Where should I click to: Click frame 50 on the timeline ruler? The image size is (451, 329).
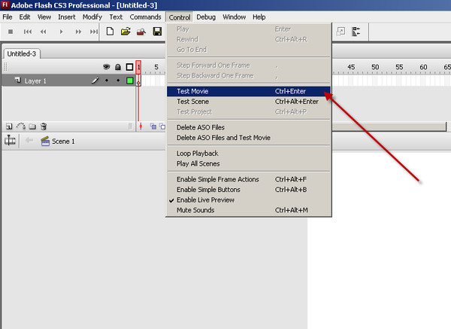pyautogui.click(x=375, y=67)
